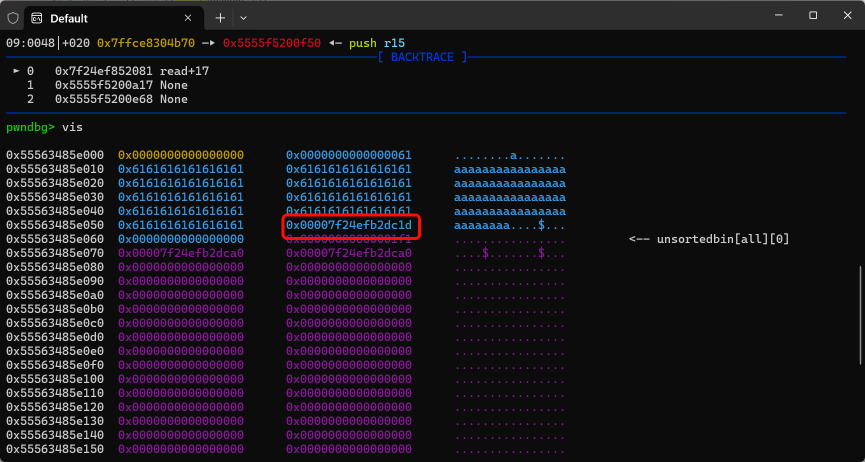Click the leaked value 0x00007f24efb2dc1d
Viewport: 865px width, 462px height.
tap(349, 225)
